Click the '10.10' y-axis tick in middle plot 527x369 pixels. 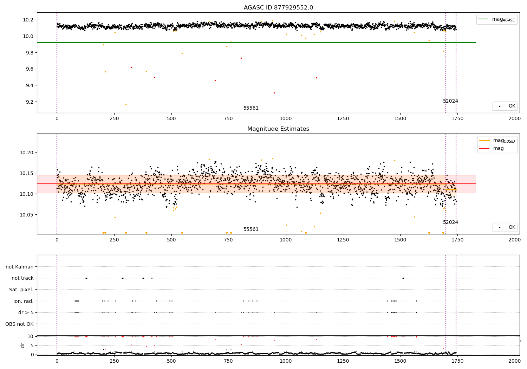(x=27, y=194)
